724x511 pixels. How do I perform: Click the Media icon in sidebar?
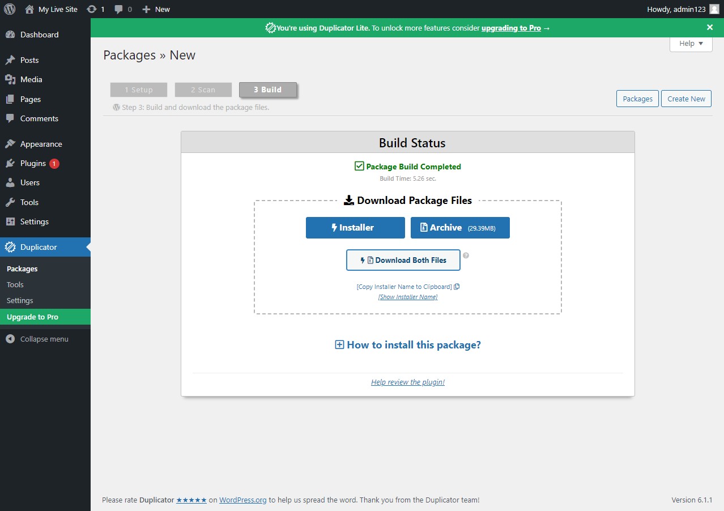(x=10, y=79)
